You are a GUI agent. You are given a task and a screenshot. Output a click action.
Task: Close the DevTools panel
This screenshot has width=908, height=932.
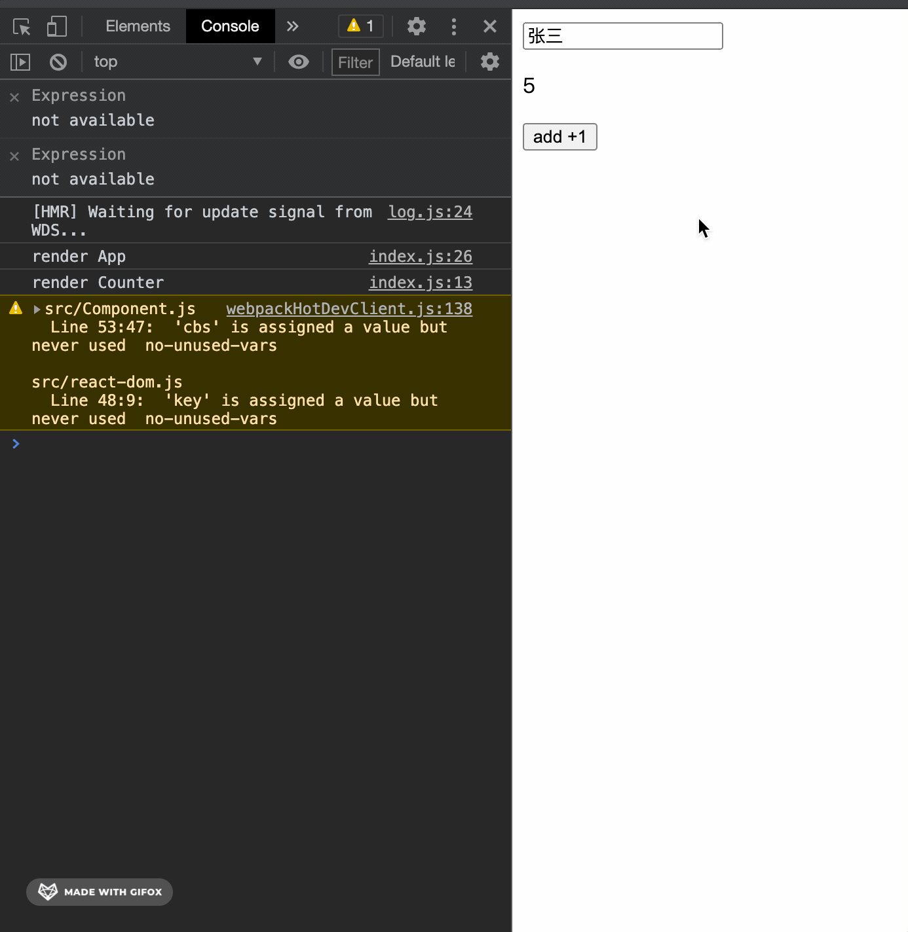click(489, 26)
